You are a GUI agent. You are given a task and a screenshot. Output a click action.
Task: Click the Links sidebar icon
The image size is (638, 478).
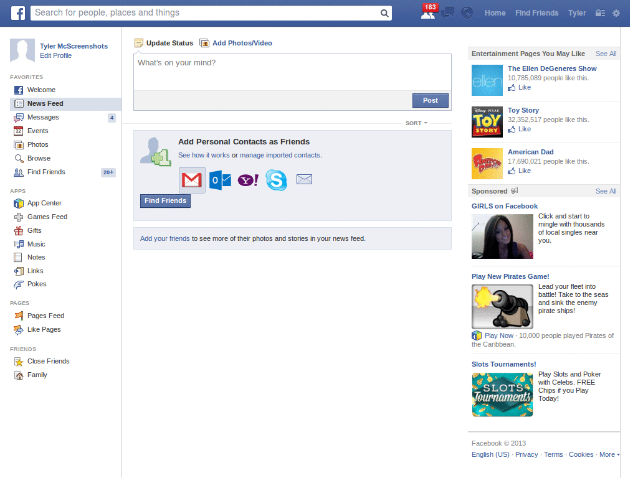(19, 271)
